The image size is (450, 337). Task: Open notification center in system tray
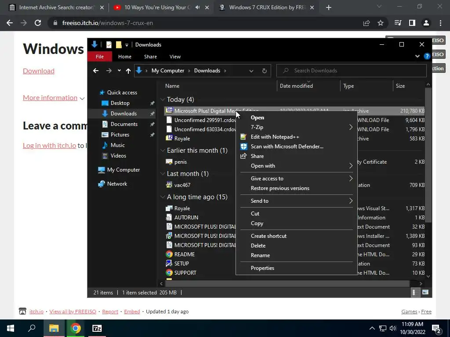tap(436, 329)
